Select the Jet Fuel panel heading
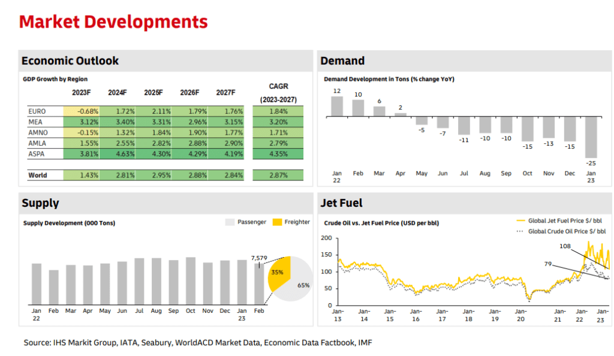Screen dimensions: 614x356 coord(341,203)
